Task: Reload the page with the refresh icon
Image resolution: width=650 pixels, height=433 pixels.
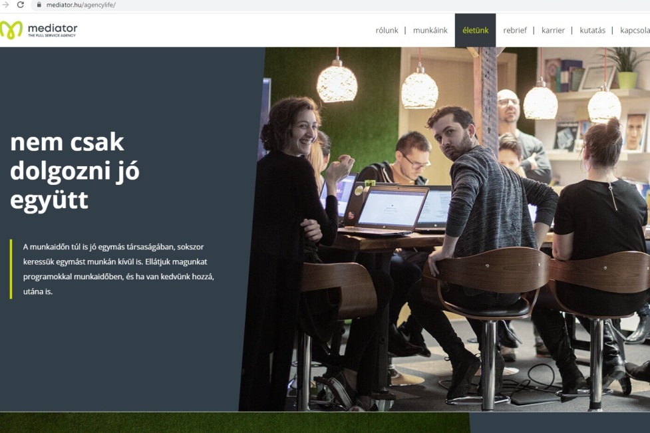Action: [21, 5]
